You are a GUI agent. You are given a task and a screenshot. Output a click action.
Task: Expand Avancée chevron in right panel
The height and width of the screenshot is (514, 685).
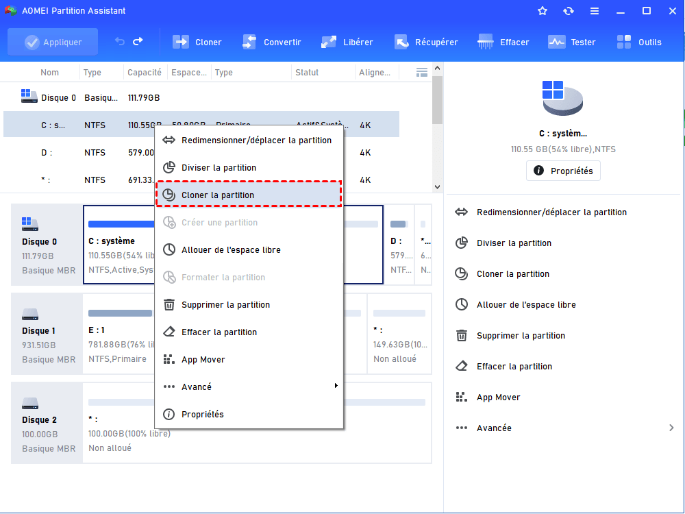coord(671,428)
